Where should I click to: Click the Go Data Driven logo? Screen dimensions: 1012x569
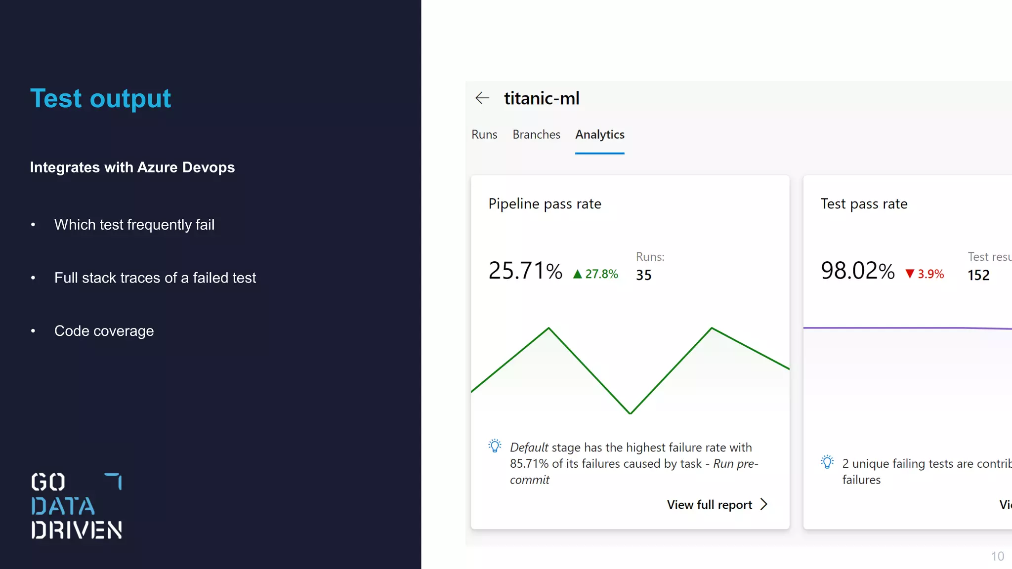click(x=77, y=506)
